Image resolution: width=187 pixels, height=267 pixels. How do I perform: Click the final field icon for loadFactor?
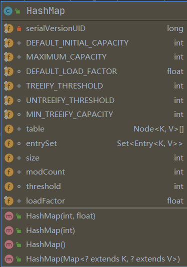[8, 201]
